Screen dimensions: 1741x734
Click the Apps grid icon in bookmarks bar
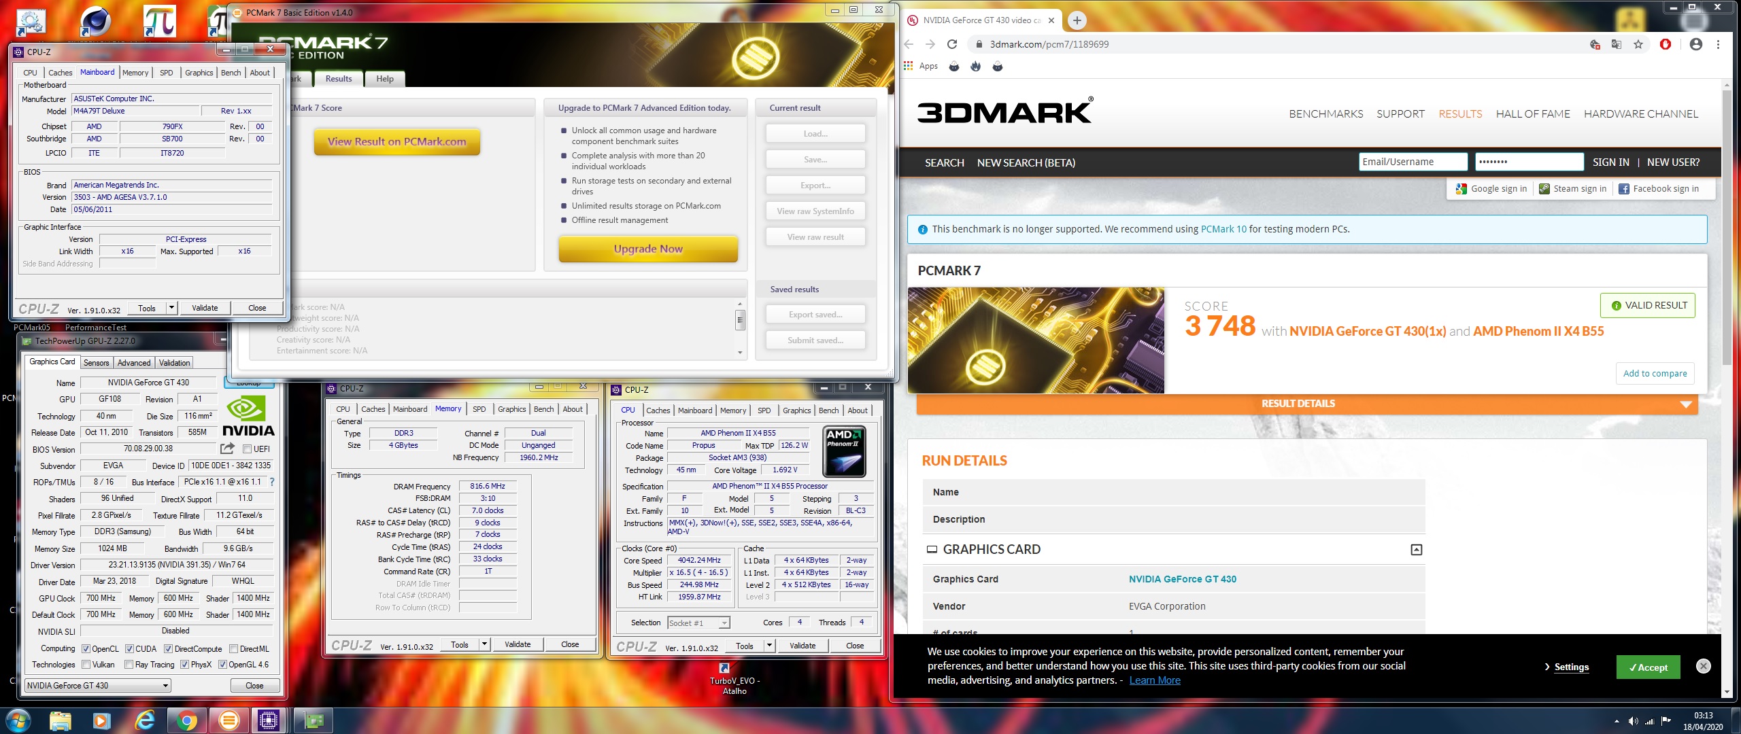[x=908, y=66]
